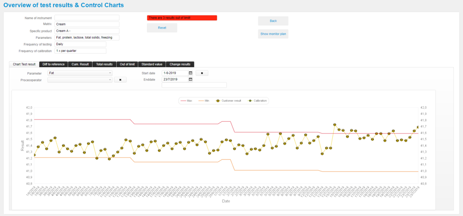Switch to the Diff to reference tab

pos(53,64)
